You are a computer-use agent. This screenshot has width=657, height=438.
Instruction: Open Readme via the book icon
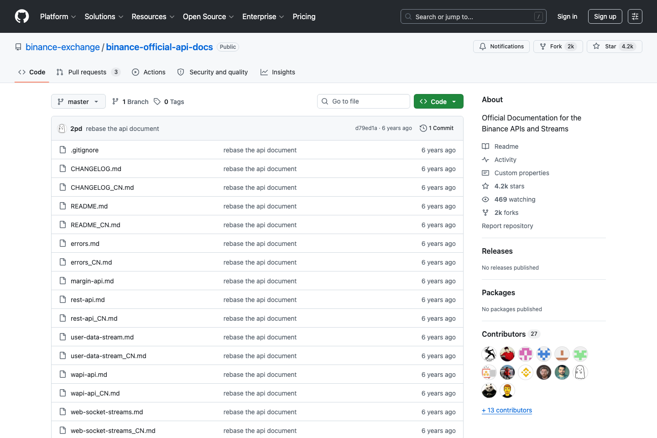[485, 146]
